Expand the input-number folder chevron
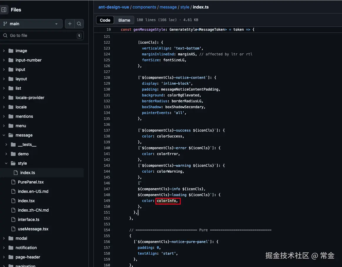This screenshot has width=342, height=267. (4, 60)
